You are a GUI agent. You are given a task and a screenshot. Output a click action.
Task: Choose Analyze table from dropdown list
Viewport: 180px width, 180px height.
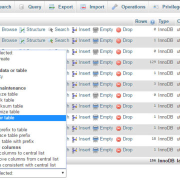click(33, 94)
